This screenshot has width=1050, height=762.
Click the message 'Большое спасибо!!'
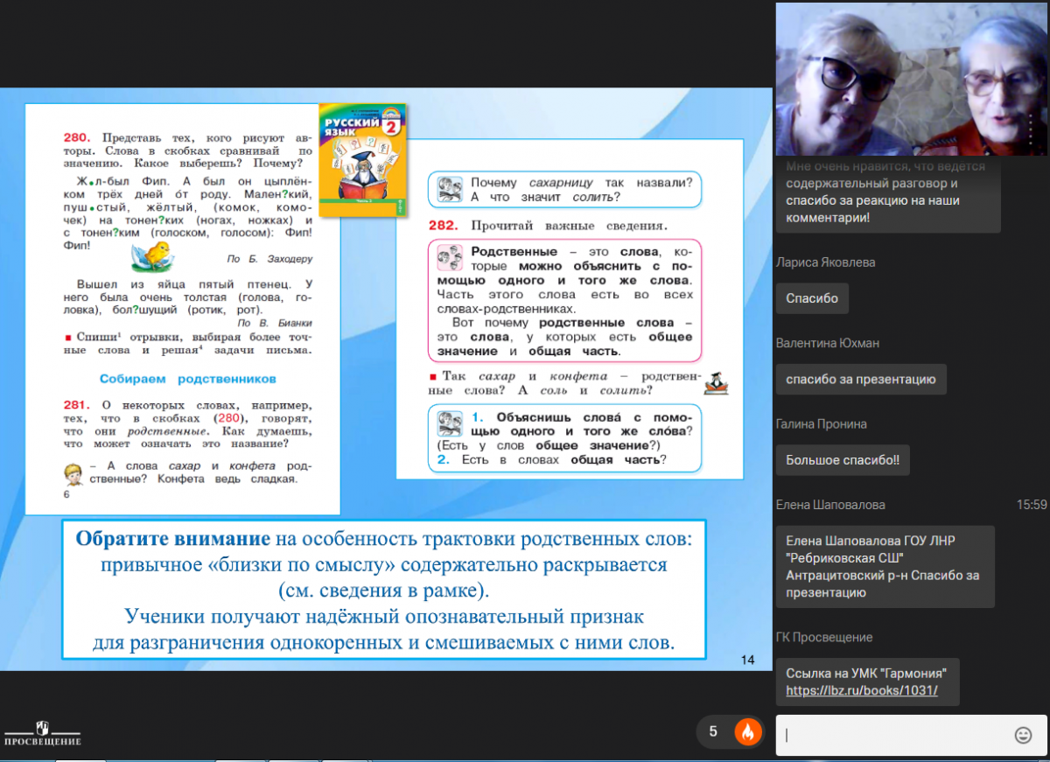point(843,460)
